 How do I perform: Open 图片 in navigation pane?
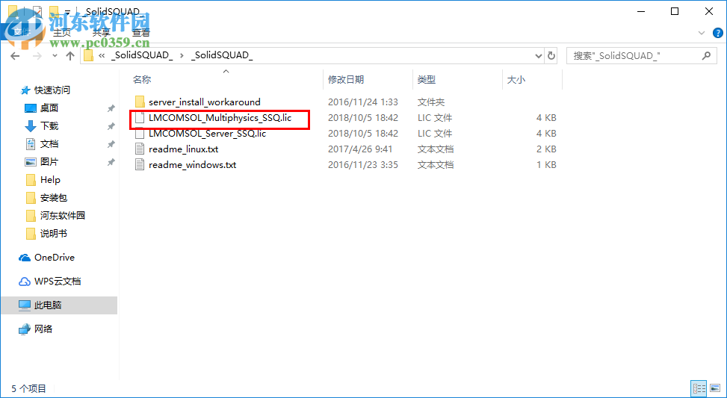click(x=49, y=162)
